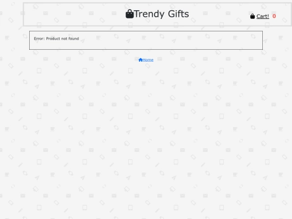Open shopping cart via underlined Cart! text
This screenshot has height=219, width=292.
(x=263, y=16)
